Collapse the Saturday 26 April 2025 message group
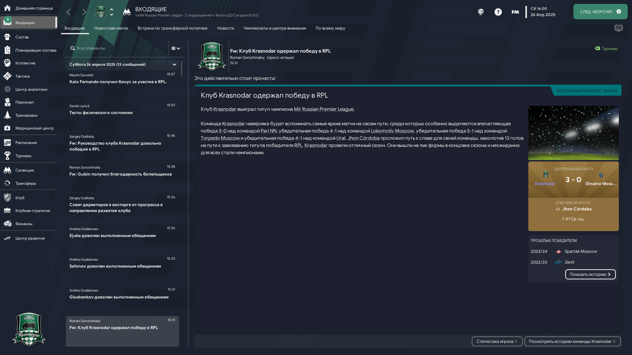The width and height of the screenshot is (632, 355). pyautogui.click(x=174, y=65)
